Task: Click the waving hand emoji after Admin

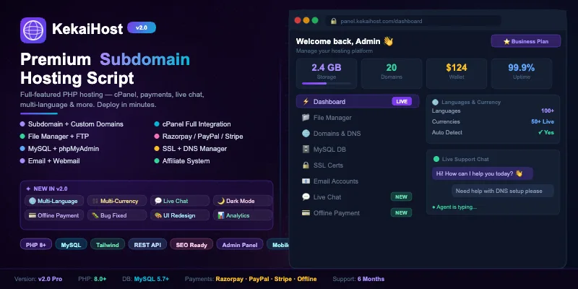Action: (388, 41)
